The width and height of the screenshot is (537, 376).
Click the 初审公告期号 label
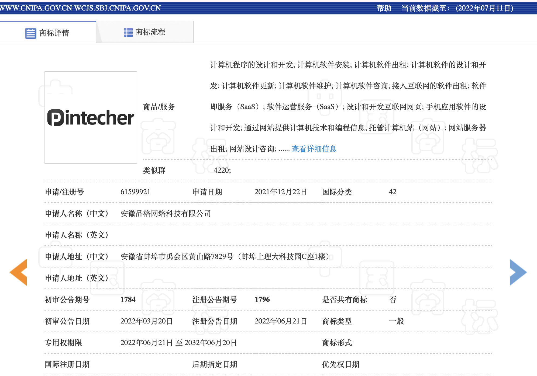click(x=67, y=300)
